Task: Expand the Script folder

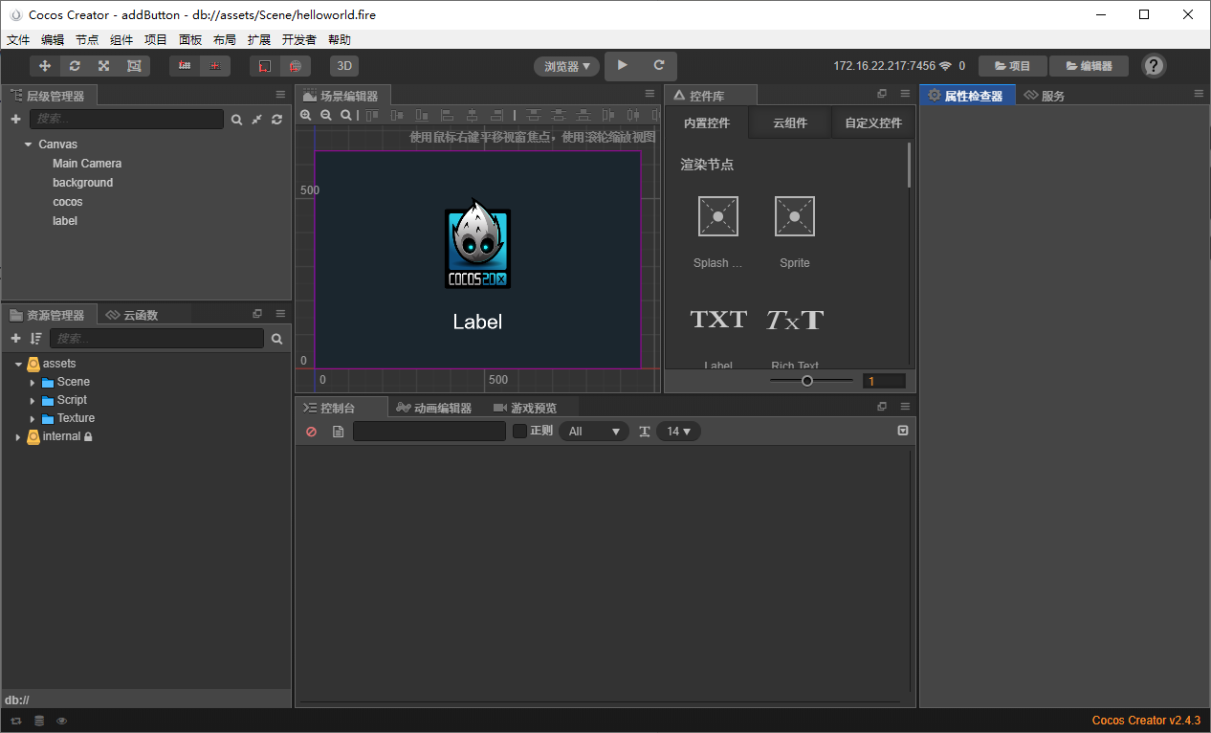Action: point(33,400)
